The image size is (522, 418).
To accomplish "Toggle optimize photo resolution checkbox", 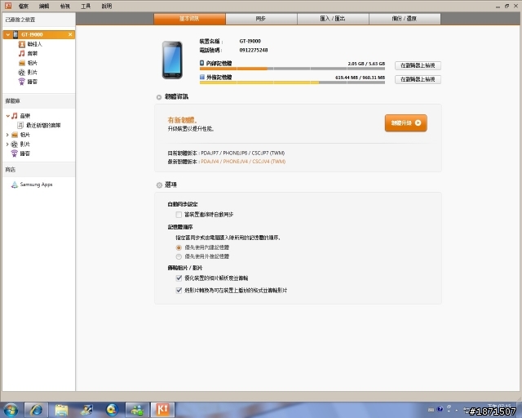I will 179,278.
